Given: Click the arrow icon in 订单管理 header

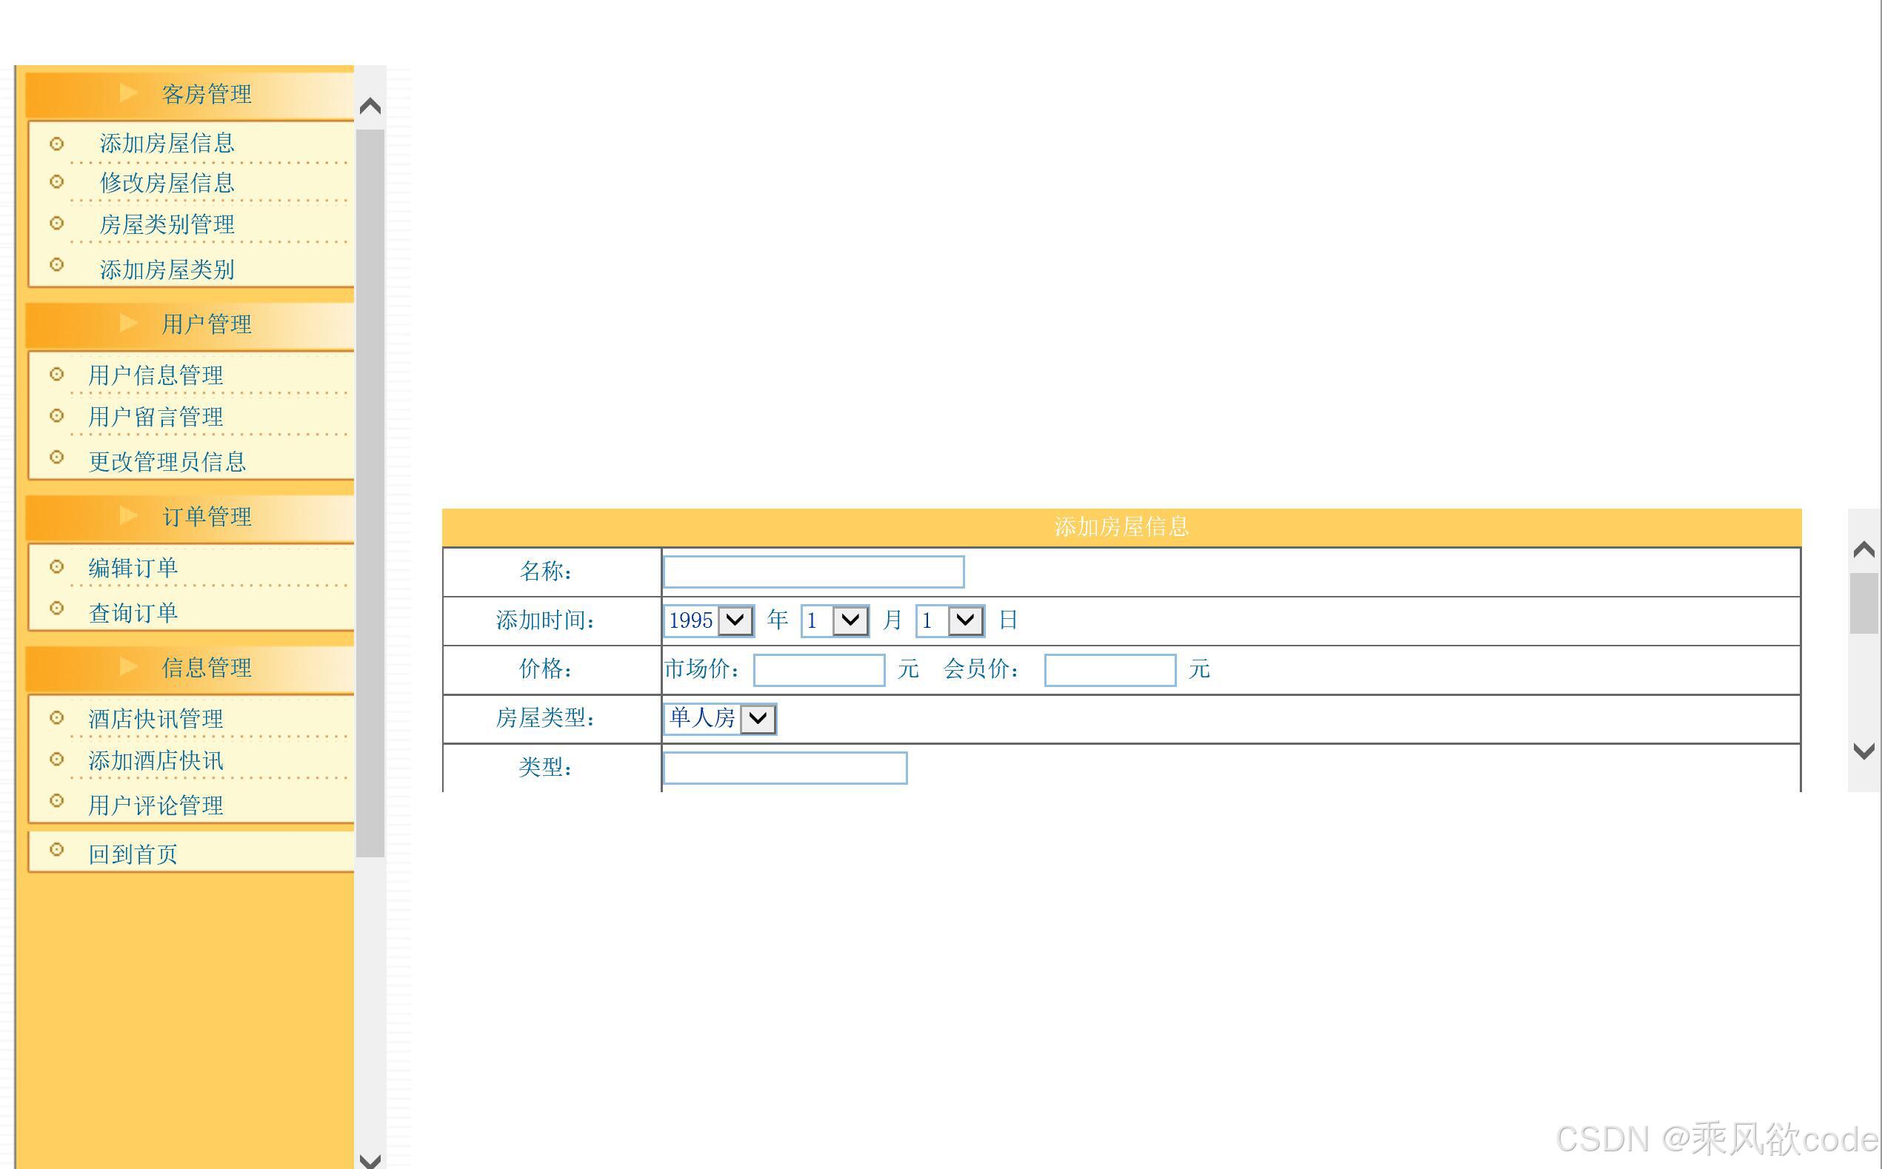Looking at the screenshot, I should tap(128, 516).
